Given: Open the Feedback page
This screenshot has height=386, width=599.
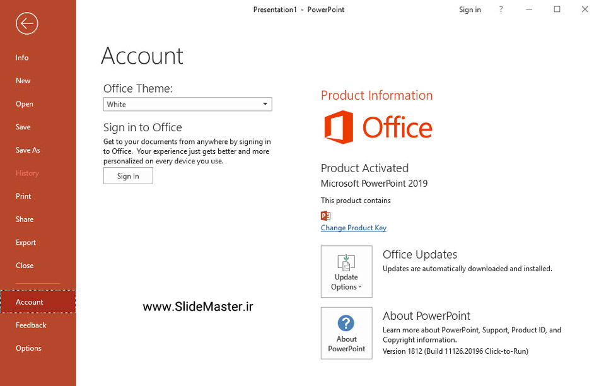Looking at the screenshot, I should (x=31, y=325).
